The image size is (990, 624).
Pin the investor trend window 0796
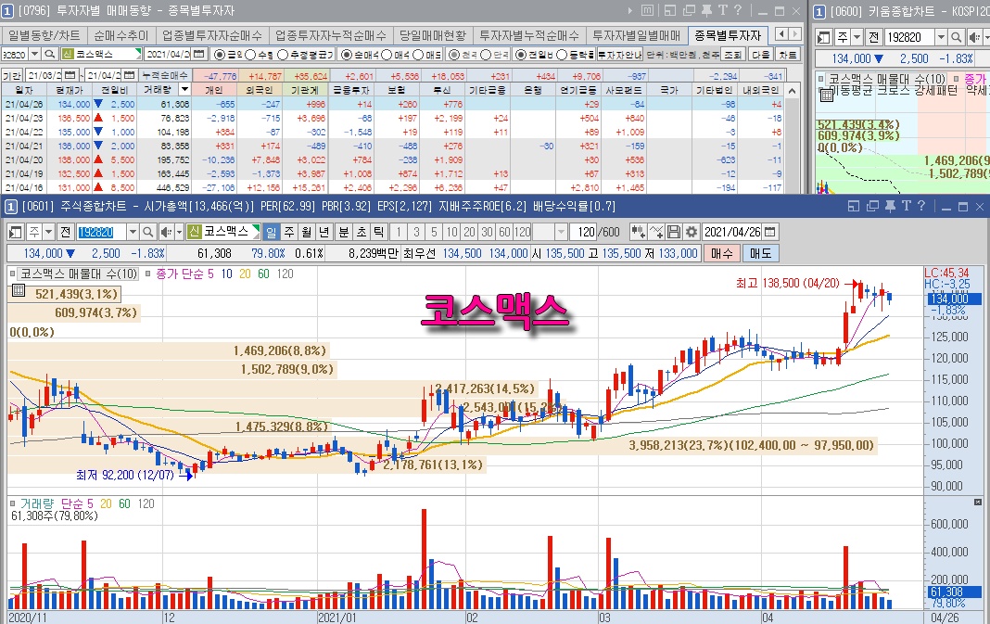(x=706, y=11)
